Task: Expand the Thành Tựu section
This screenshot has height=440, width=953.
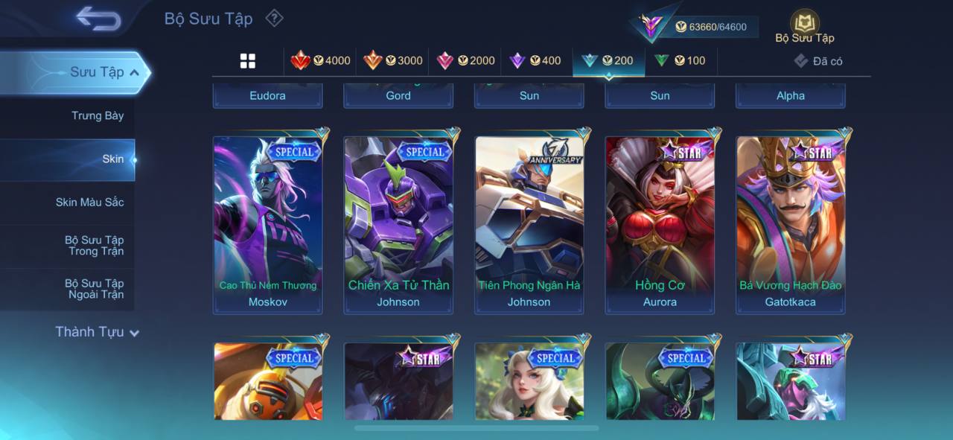Action: [x=97, y=332]
